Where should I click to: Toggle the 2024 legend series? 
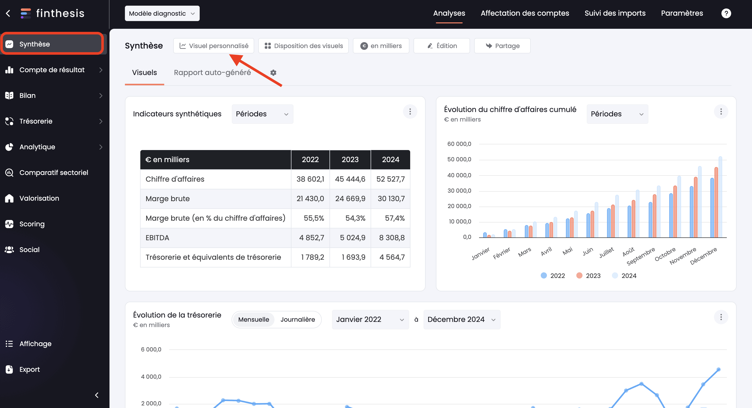click(x=624, y=275)
